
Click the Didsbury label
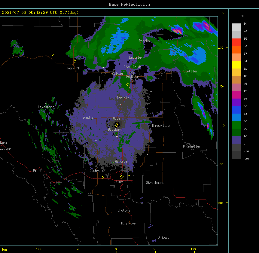115,130
